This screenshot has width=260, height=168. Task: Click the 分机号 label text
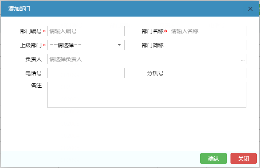point(155,73)
